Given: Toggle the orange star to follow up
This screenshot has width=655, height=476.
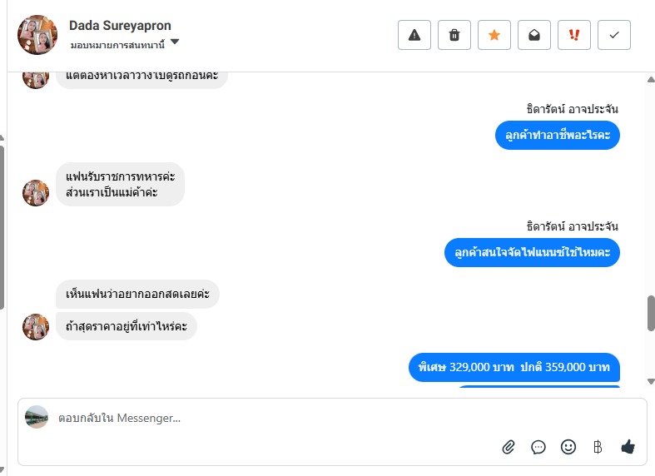Looking at the screenshot, I should pos(494,35).
